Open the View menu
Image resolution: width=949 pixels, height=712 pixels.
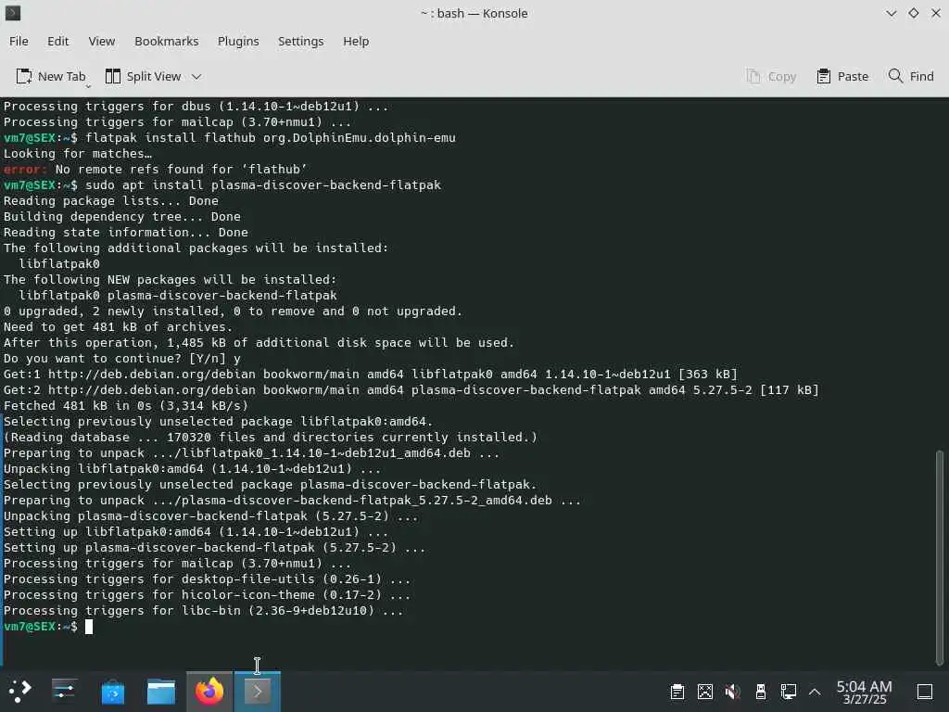tap(101, 41)
